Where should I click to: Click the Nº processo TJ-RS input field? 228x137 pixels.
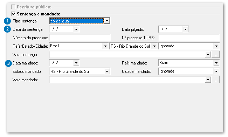click(188, 38)
